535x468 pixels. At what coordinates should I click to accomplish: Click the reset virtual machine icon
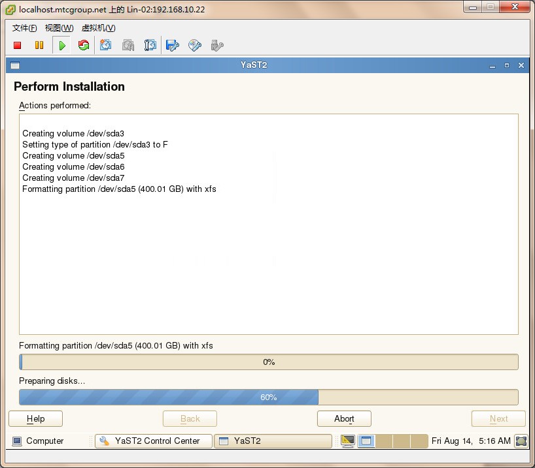[x=84, y=45]
